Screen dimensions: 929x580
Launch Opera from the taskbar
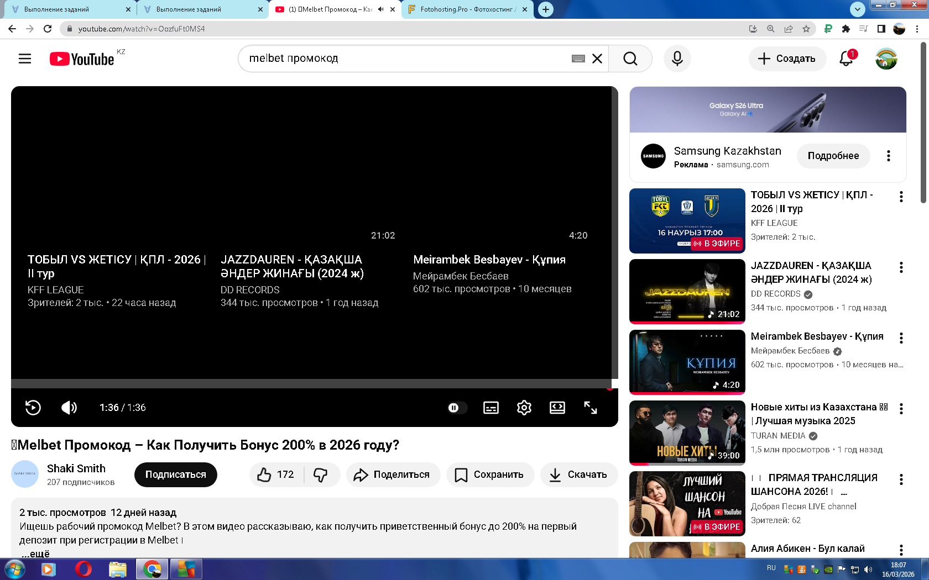pyautogui.click(x=83, y=569)
